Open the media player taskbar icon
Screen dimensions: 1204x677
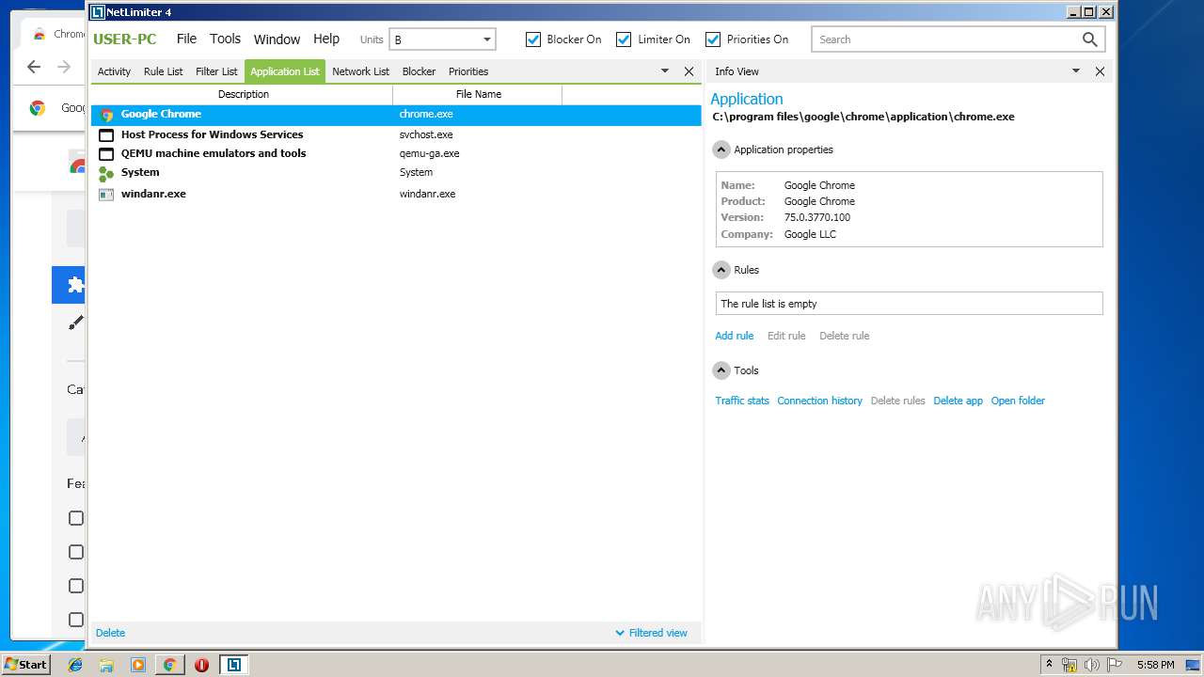(138, 665)
